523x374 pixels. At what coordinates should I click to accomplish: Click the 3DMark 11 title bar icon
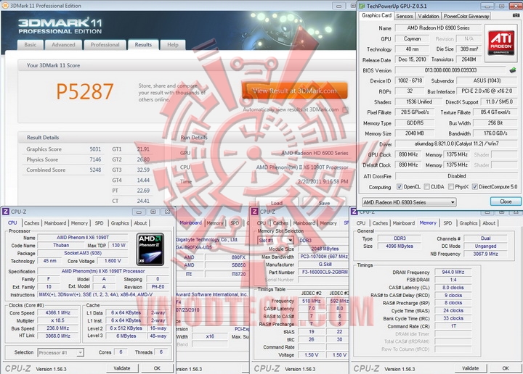click(5, 6)
